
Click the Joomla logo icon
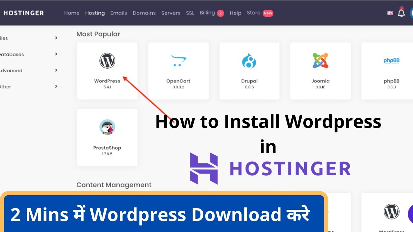(320, 61)
